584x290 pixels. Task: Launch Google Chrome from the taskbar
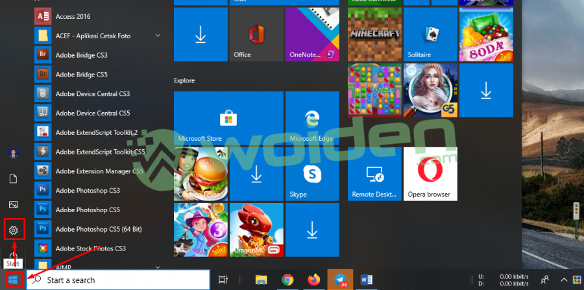287,280
